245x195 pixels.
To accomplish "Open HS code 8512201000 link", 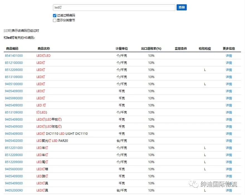I will coord(14,148).
